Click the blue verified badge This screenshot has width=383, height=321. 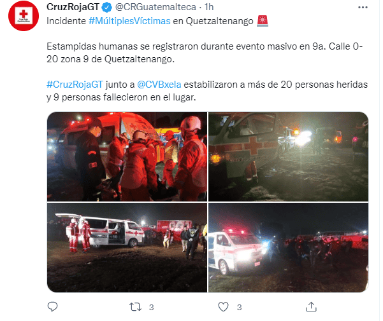106,8
